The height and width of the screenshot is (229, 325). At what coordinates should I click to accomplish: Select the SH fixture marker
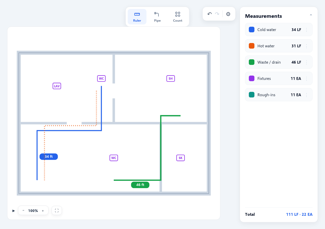tap(171, 78)
